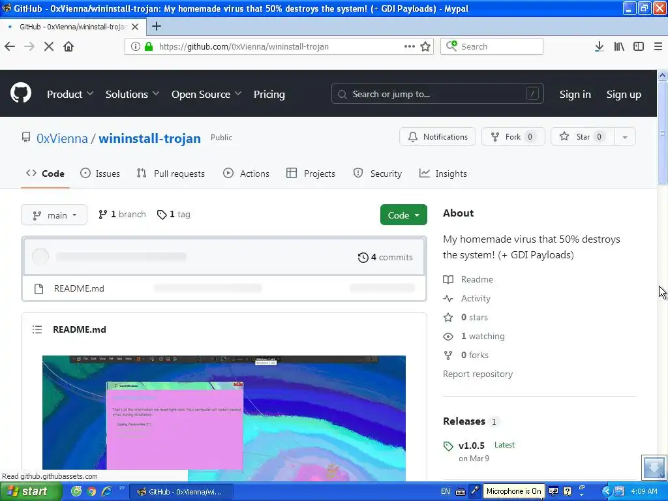Expand the Solutions dropdown menu

[132, 94]
